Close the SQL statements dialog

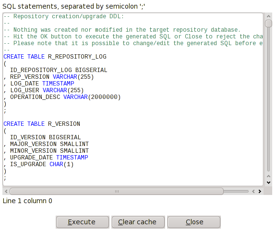(x=194, y=222)
